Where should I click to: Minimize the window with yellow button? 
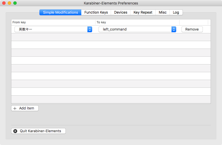tap(9, 3)
